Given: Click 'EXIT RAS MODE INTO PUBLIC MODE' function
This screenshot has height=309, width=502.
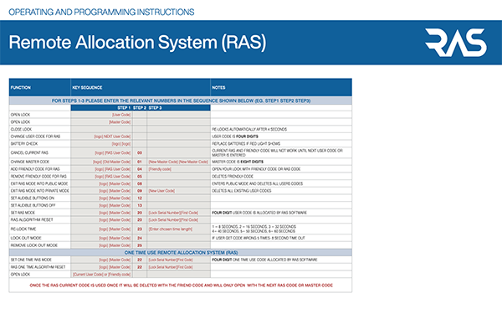Looking at the screenshot, I should [x=39, y=184].
